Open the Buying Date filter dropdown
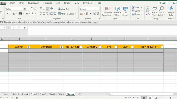 (x=162, y=47)
